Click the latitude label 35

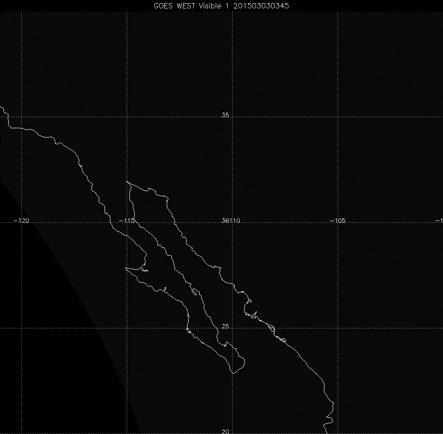pyautogui.click(x=225, y=115)
